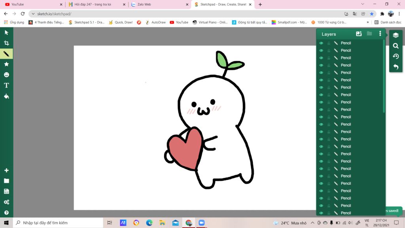This screenshot has width=405, height=228.
Task: Select the Crop tool in left toolbar
Action: pyautogui.click(x=6, y=43)
